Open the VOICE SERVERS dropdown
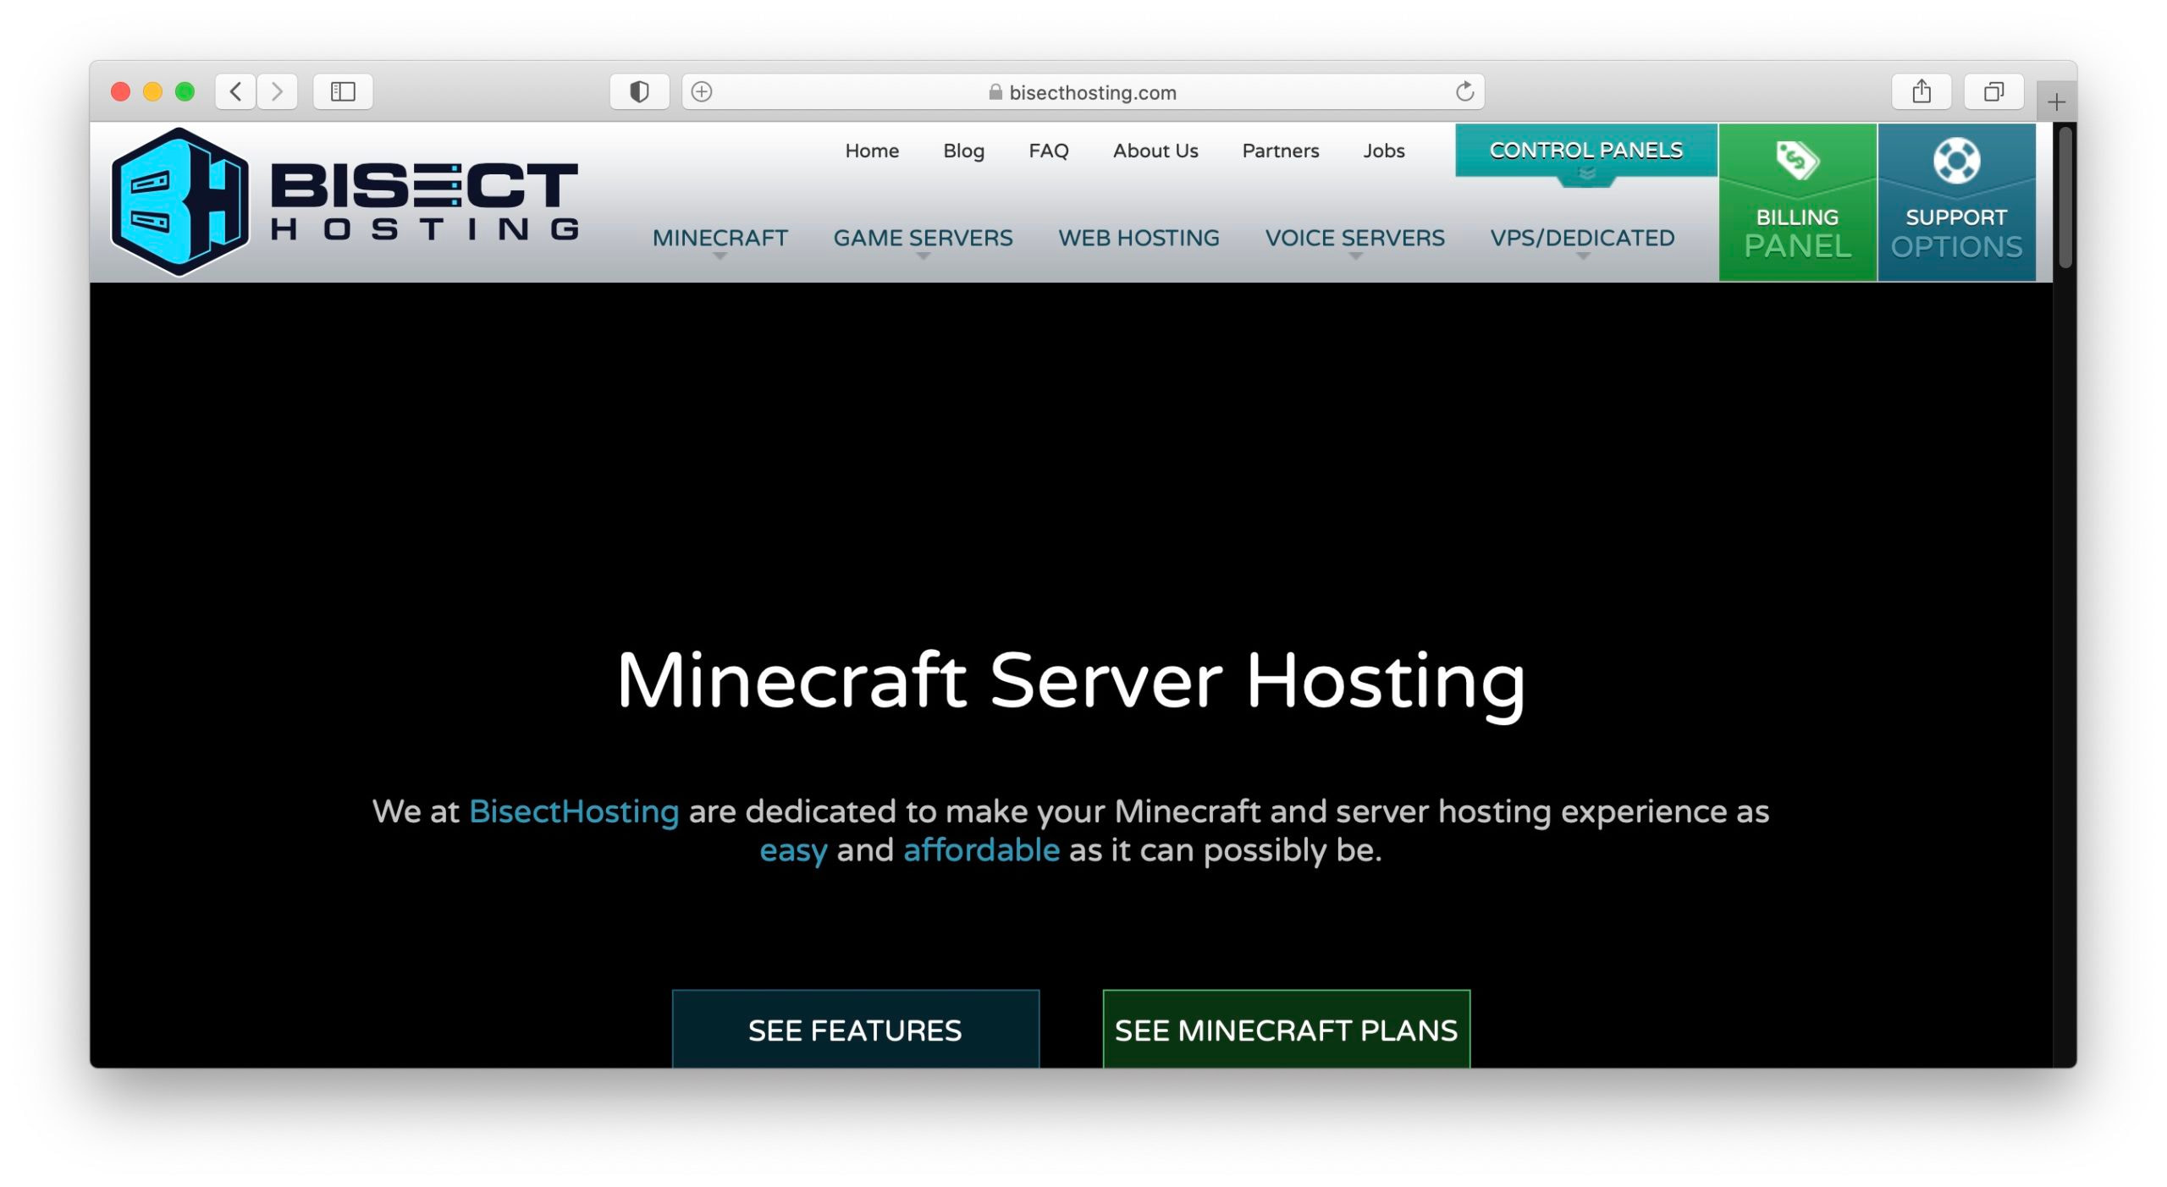Screen dimensions: 2167x1187 pyautogui.click(x=1354, y=238)
